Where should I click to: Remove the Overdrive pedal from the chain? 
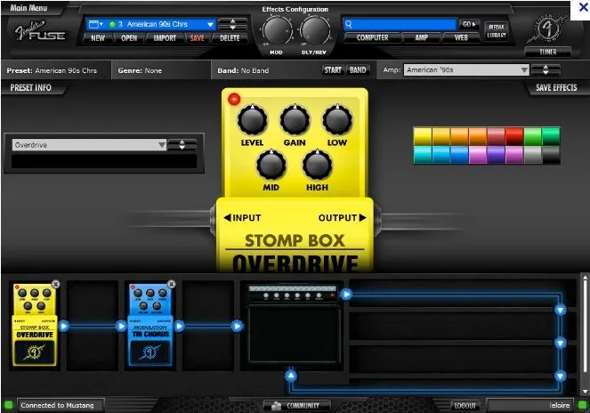click(x=56, y=284)
